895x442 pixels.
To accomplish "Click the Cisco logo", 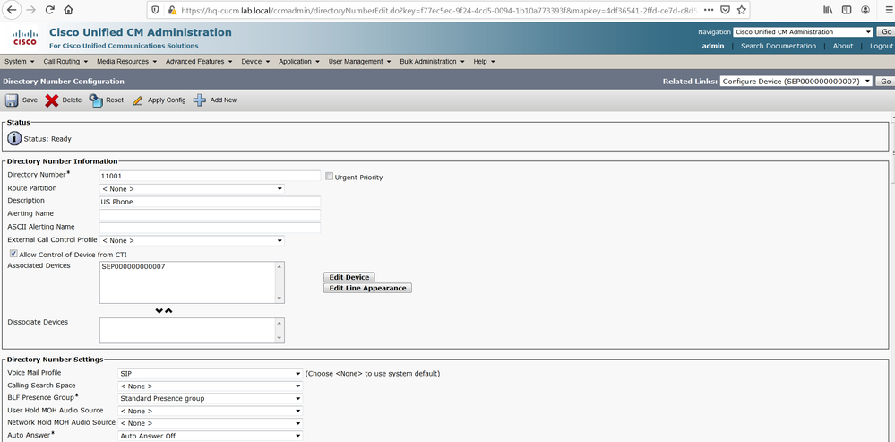I will click(x=24, y=38).
